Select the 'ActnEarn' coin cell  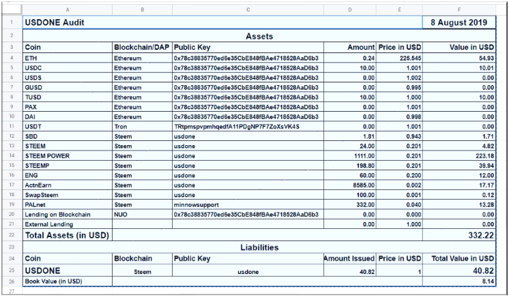tap(68, 185)
